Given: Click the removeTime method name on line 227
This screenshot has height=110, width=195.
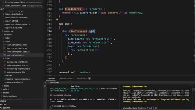Looking at the screenshot, I should coord(66,72).
